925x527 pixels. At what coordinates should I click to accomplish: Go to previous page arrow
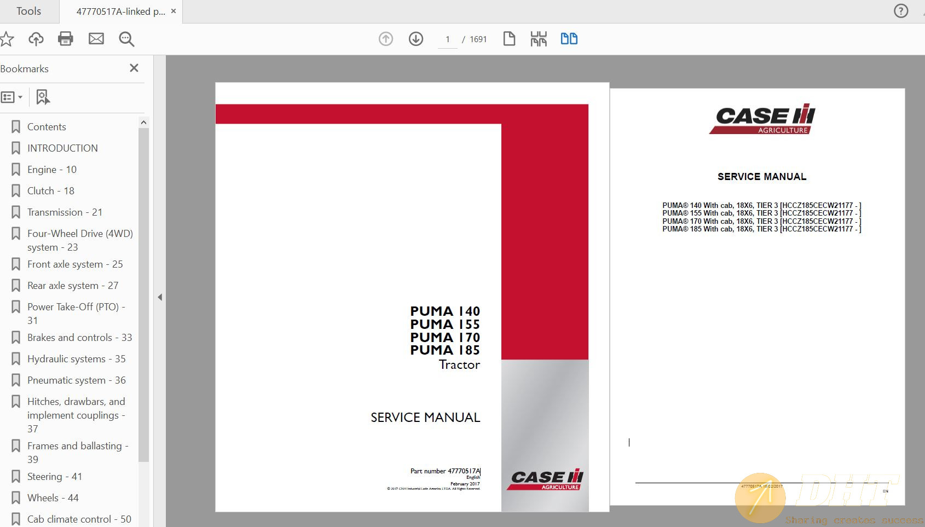click(386, 39)
